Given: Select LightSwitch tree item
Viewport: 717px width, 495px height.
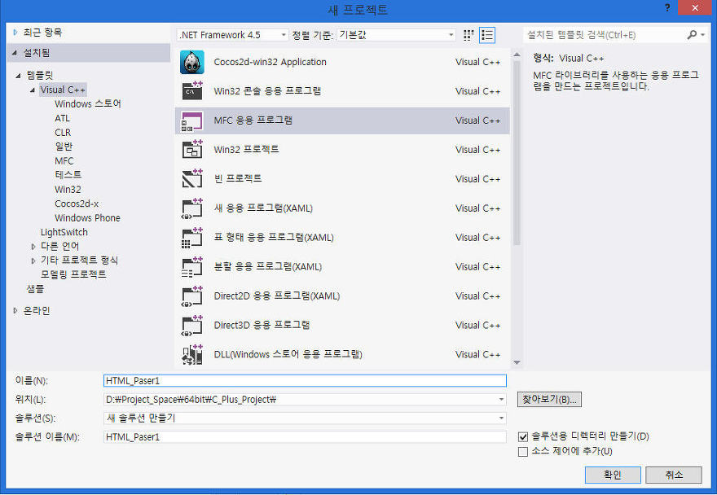Looking at the screenshot, I should click(64, 232).
